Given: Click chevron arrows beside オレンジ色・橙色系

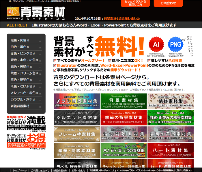Looking at the screenshot, I should [x=40, y=94].
